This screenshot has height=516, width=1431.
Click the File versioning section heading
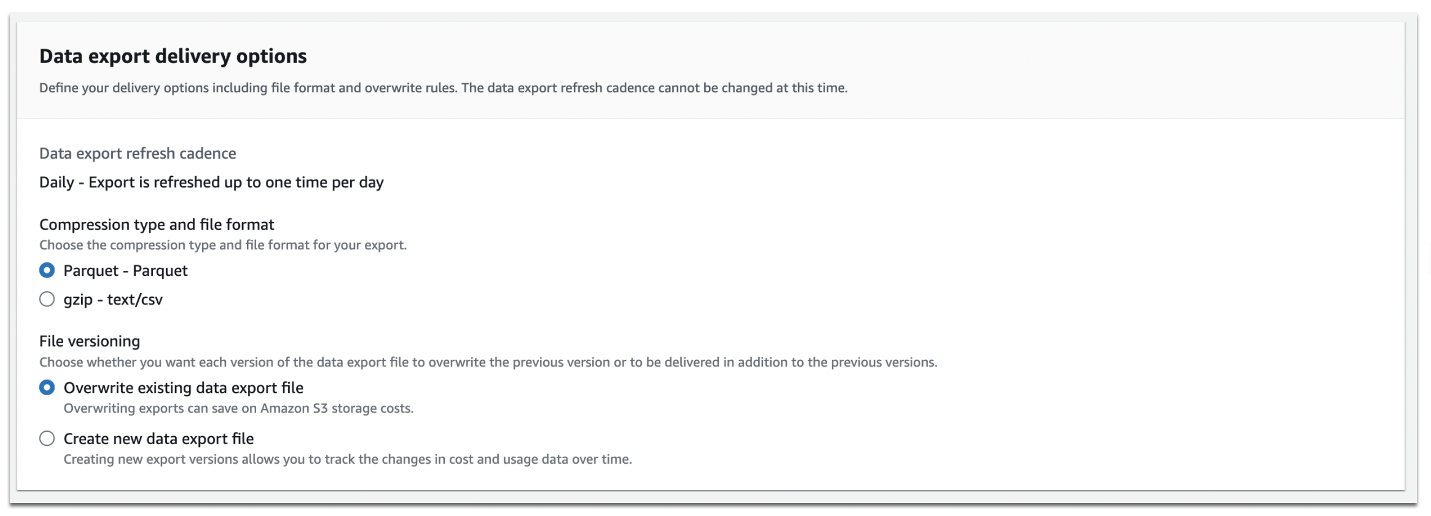click(x=90, y=341)
